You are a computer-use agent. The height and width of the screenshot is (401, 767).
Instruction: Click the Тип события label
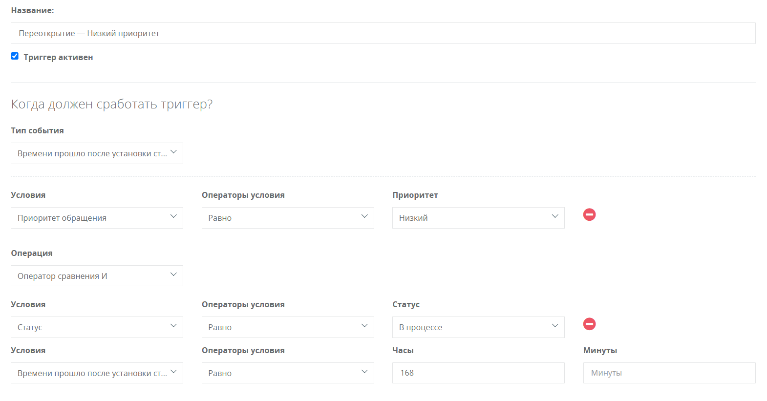click(38, 130)
